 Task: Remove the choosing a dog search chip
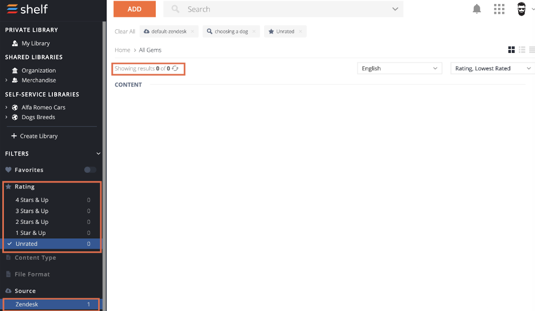pyautogui.click(x=254, y=31)
